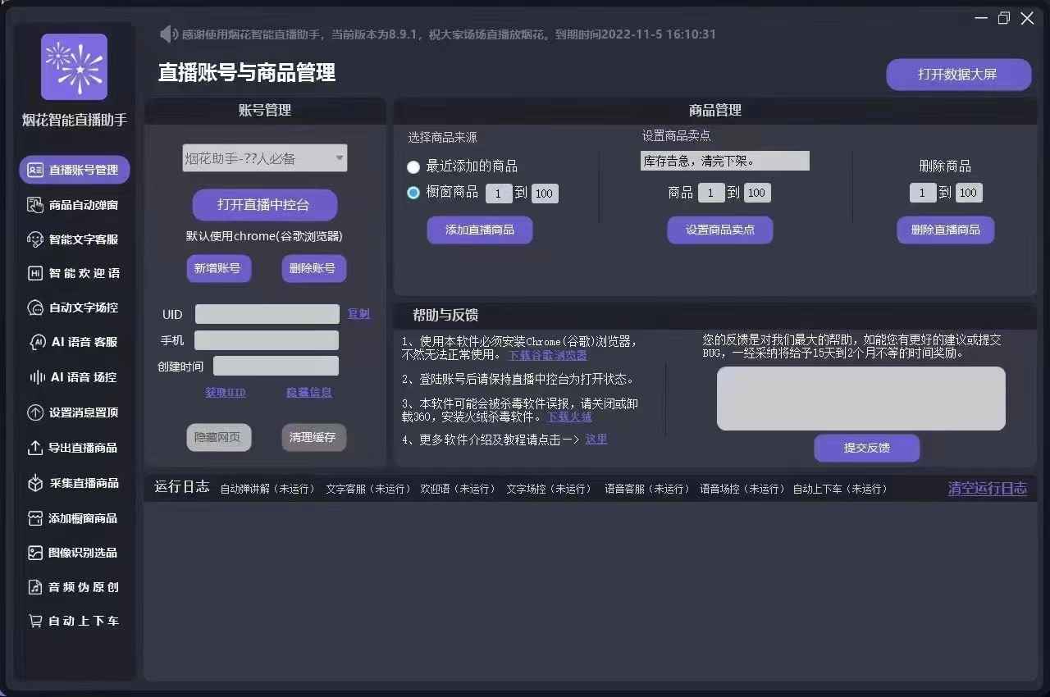Open 自动上下车 from sidebar
1050x697 pixels.
74,622
